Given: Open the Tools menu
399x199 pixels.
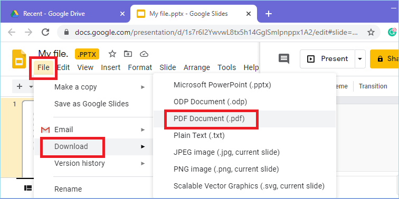Looking at the screenshot, I should (x=227, y=67).
